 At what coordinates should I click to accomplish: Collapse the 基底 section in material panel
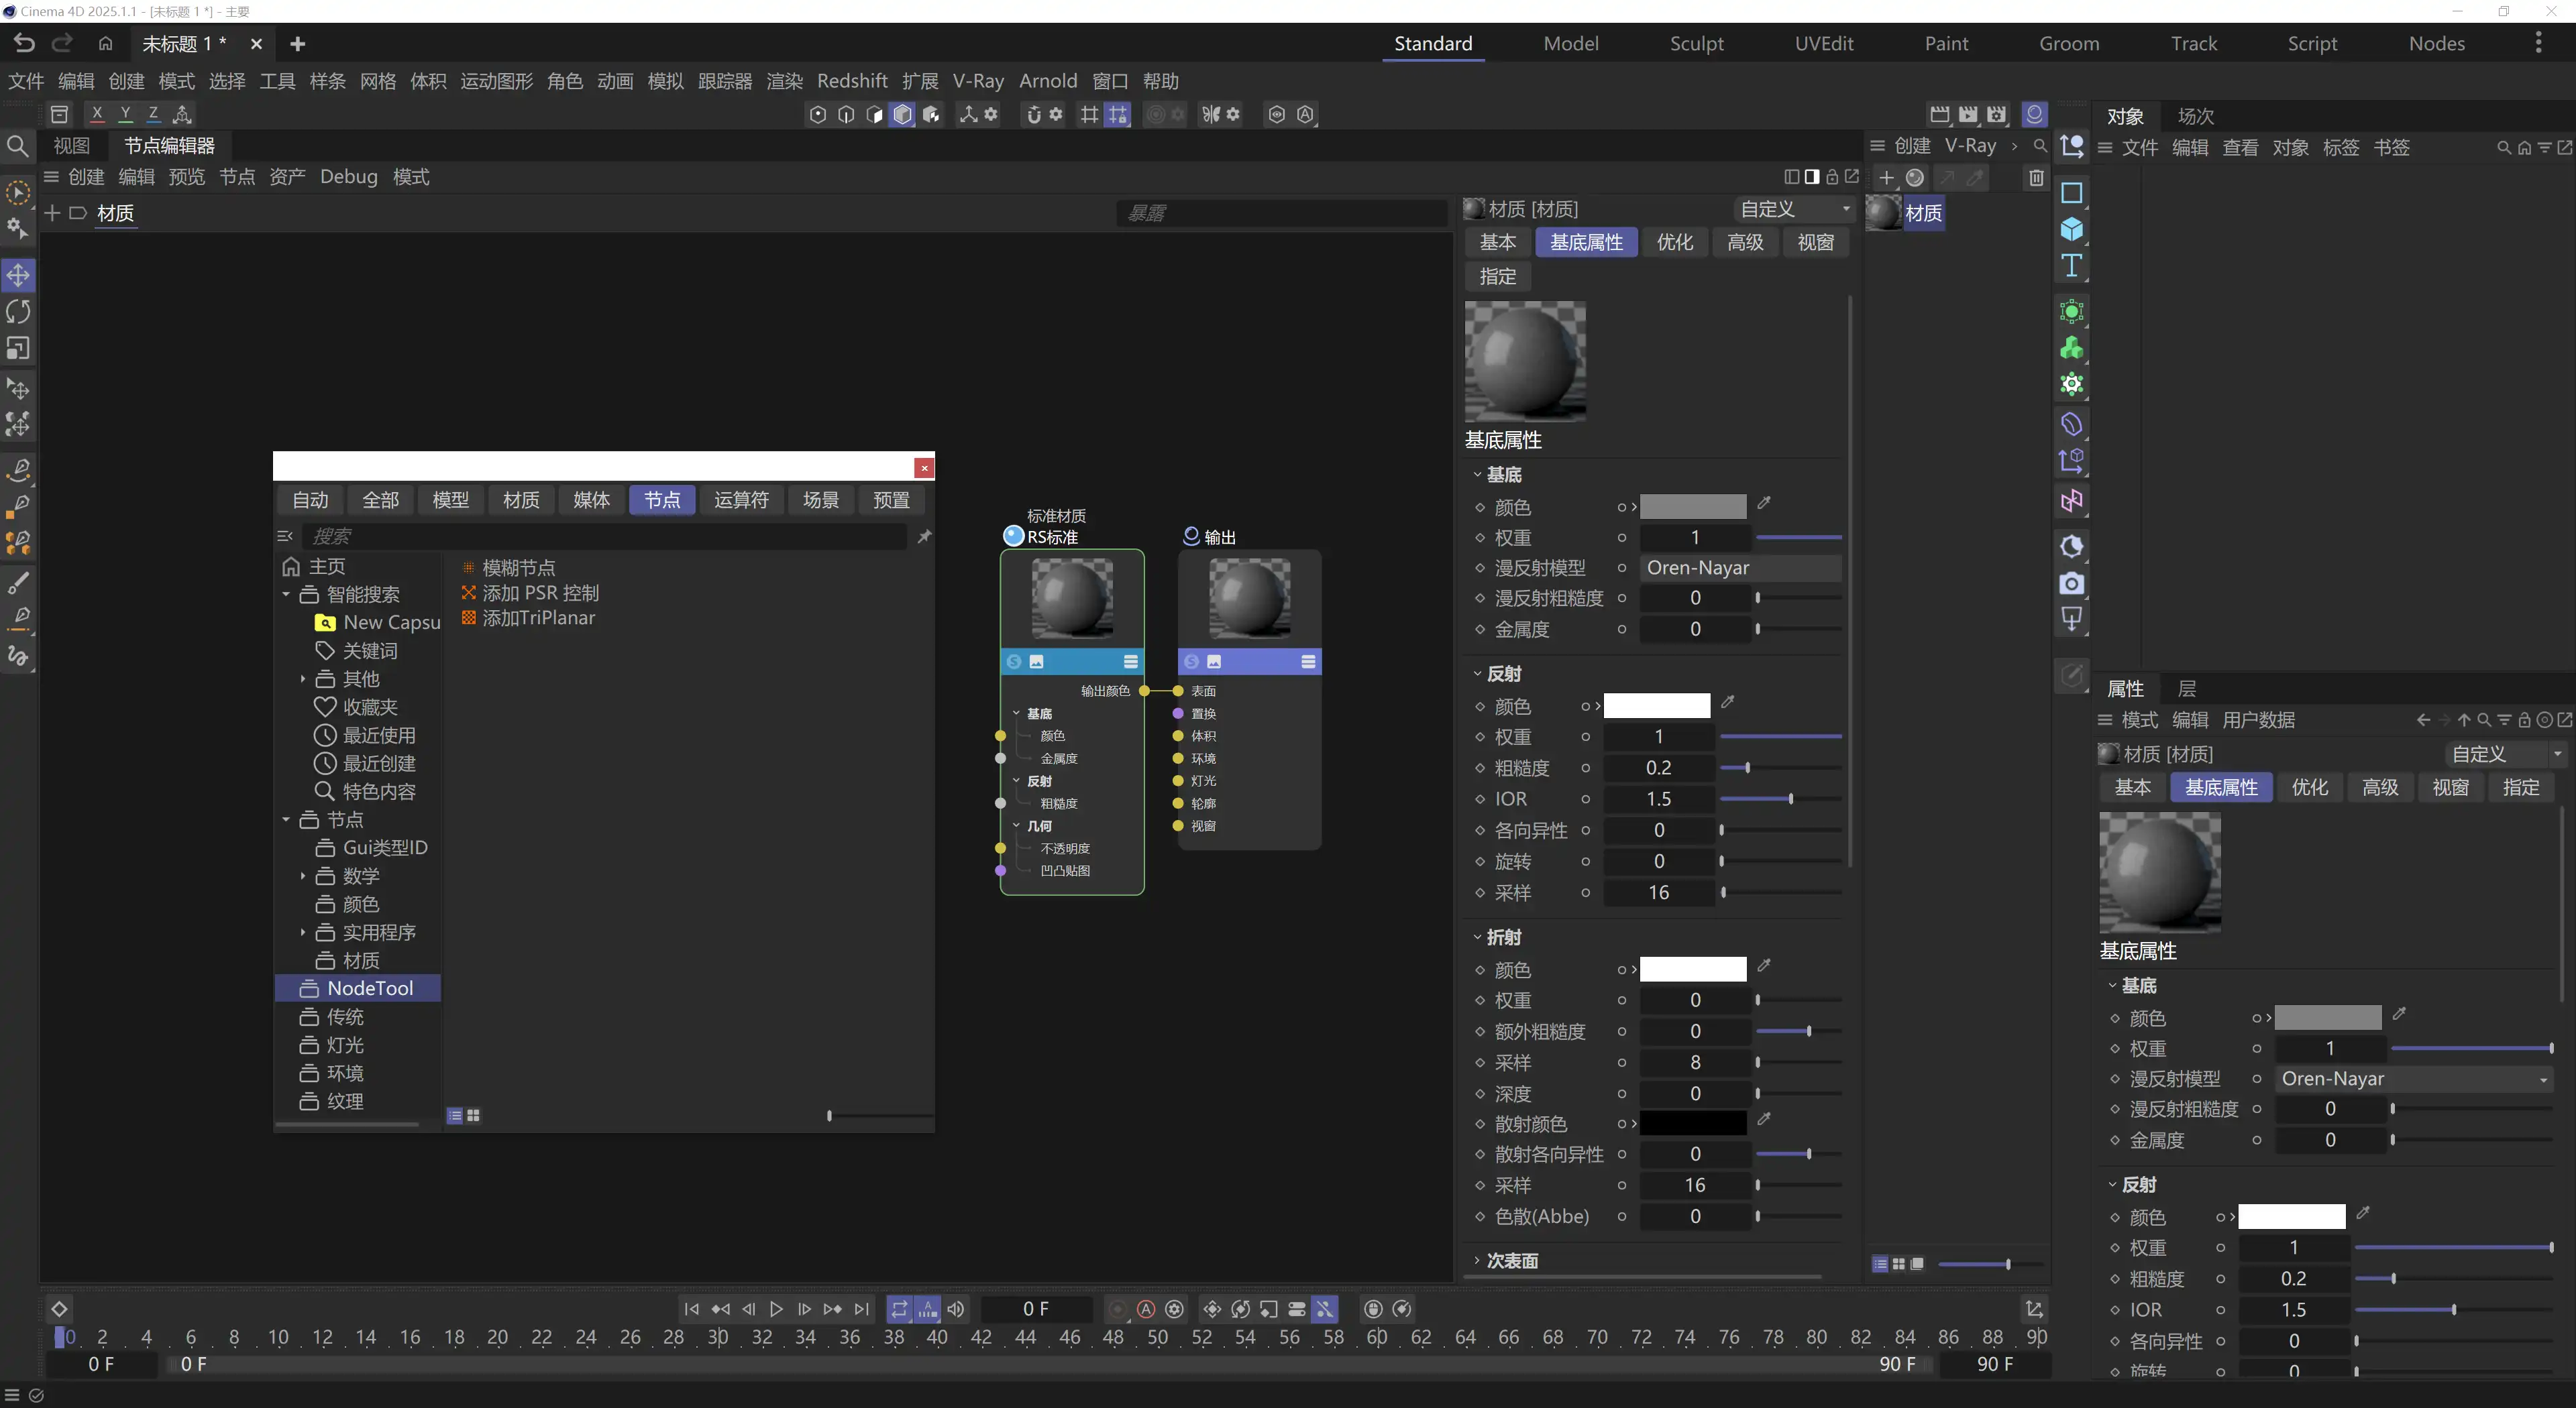pos(1477,475)
